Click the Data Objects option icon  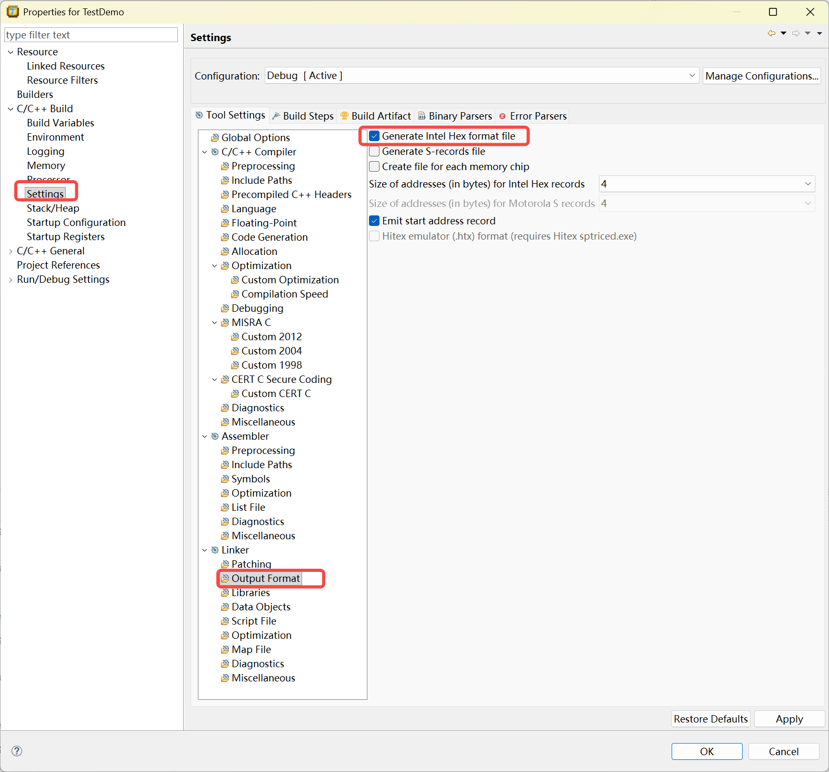click(225, 607)
